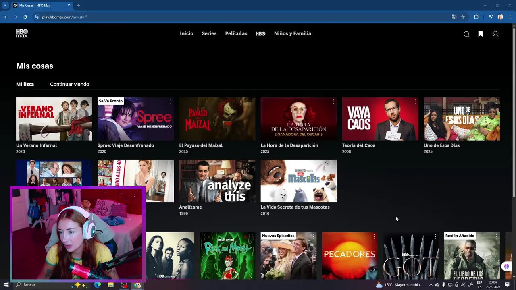View site information icon in address bar
The width and height of the screenshot is (516, 290).
(37, 17)
